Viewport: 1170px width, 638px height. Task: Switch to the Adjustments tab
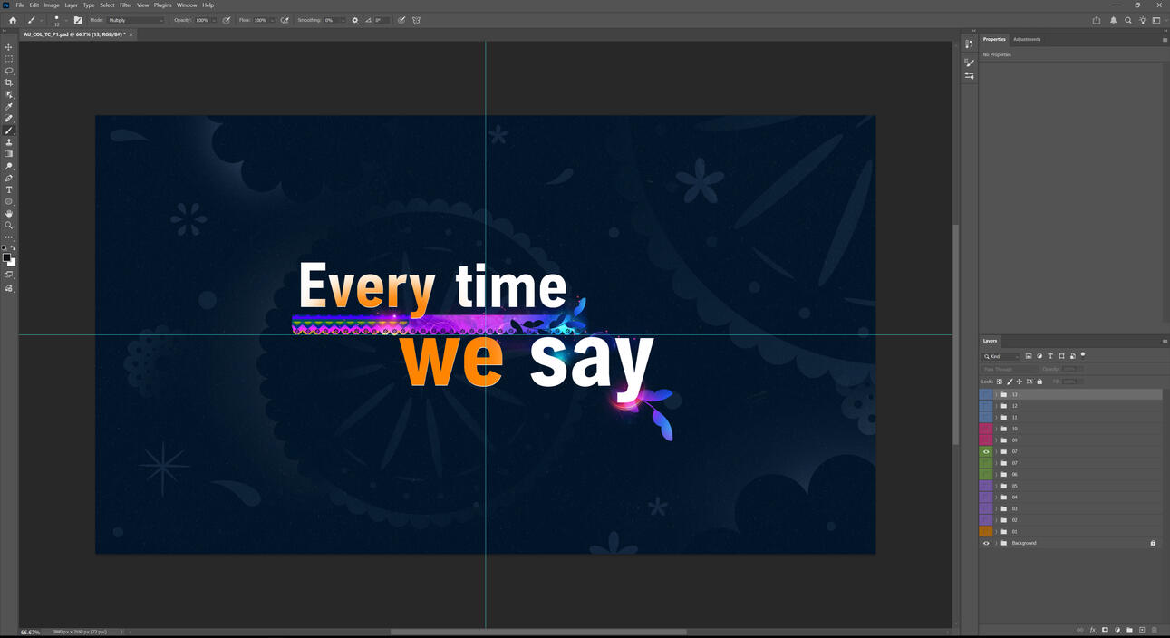[1027, 39]
